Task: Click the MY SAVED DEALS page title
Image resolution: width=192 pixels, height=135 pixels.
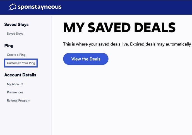Action: pyautogui.click(x=119, y=28)
